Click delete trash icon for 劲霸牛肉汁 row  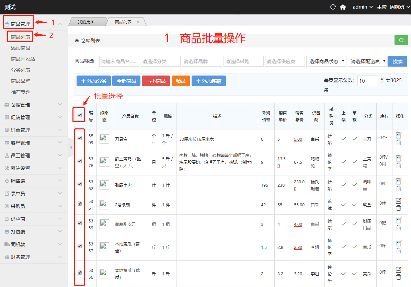pos(398,188)
